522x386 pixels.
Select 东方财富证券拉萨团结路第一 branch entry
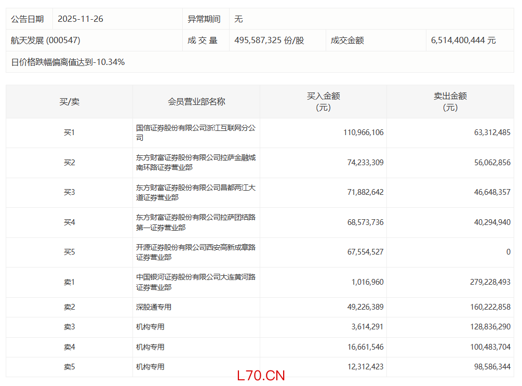click(x=196, y=222)
